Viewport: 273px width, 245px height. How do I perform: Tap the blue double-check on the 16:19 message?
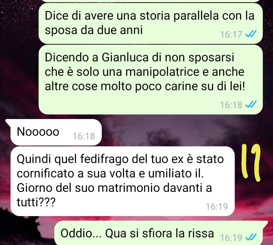coord(251,237)
